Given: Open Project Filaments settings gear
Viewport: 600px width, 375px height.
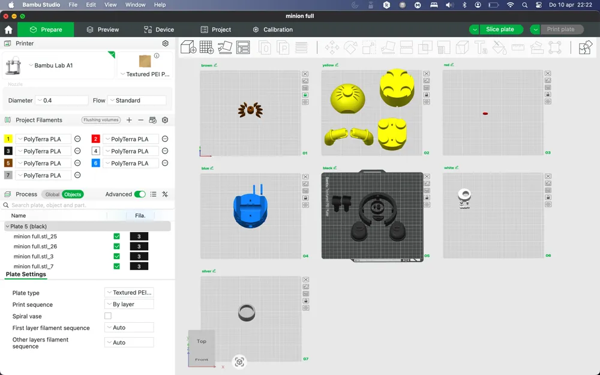Looking at the screenshot, I should point(165,120).
